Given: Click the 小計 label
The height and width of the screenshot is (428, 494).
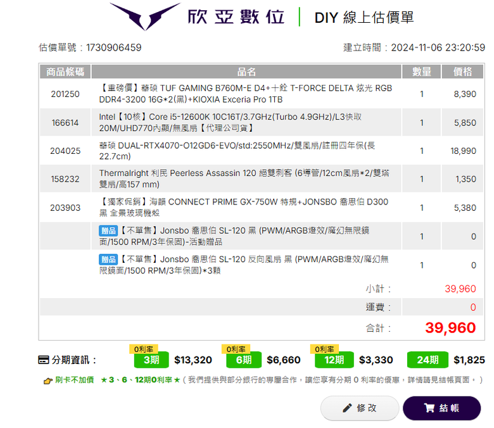Looking at the screenshot, I should coord(378,289).
